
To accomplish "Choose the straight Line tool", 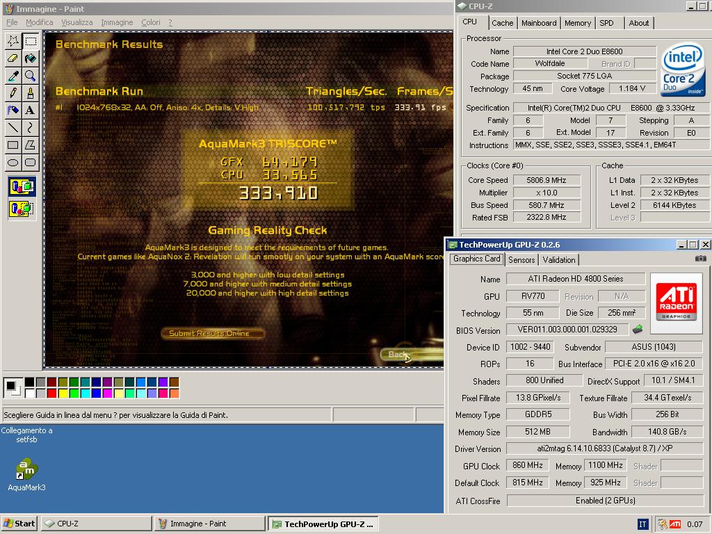I will click(x=13, y=128).
